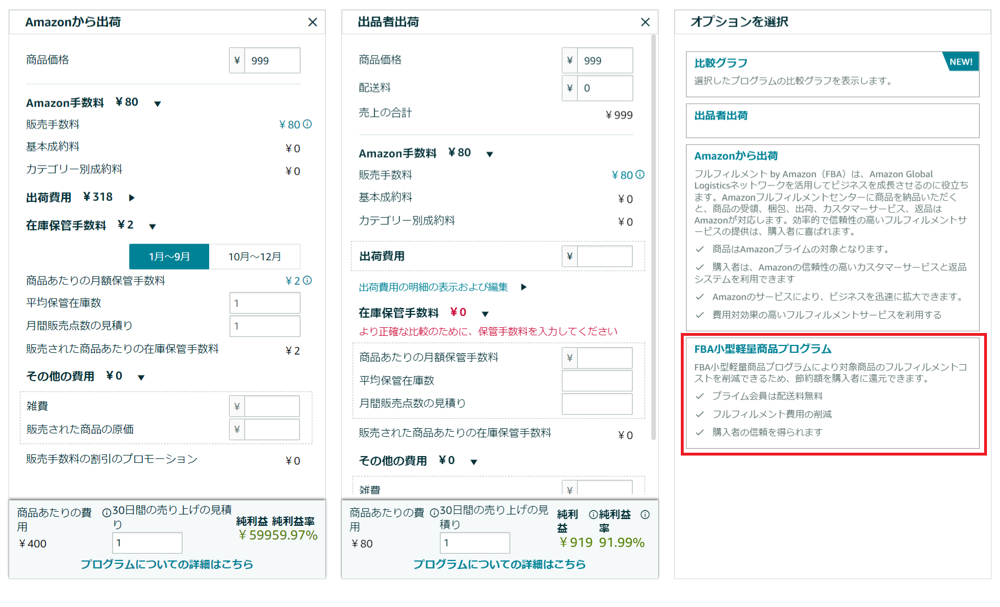Open プログラムについての詳細はこちら in Amazonから出荷 panel

[x=167, y=564]
